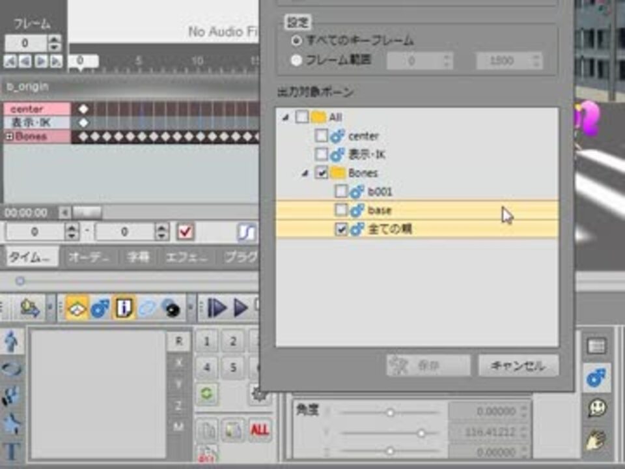Click the T text icon in left sidebar
Screen dimensions: 625x469
pos(12,451)
